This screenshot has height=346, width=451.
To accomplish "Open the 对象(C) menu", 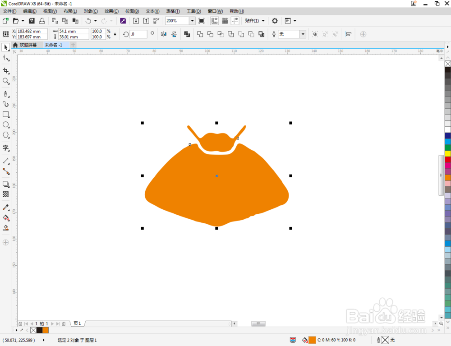I will [91, 11].
